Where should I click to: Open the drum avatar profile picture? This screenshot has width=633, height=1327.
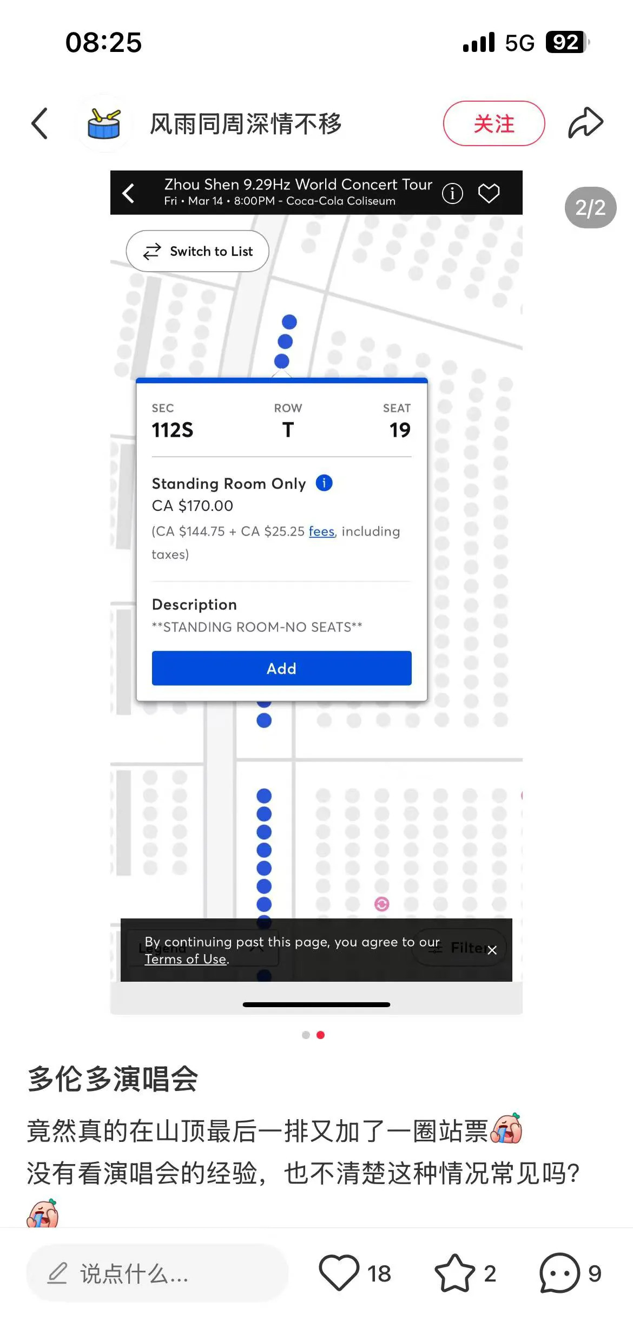[x=103, y=123]
